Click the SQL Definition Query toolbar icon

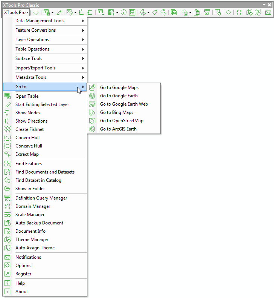click(207, 12)
